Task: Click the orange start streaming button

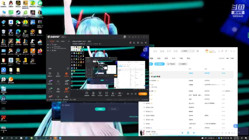Action: pos(143,94)
